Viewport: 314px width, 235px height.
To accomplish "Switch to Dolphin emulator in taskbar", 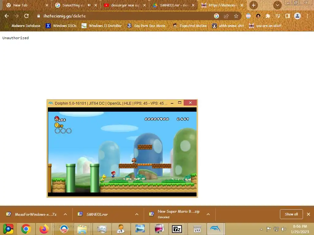I will pos(216,229).
